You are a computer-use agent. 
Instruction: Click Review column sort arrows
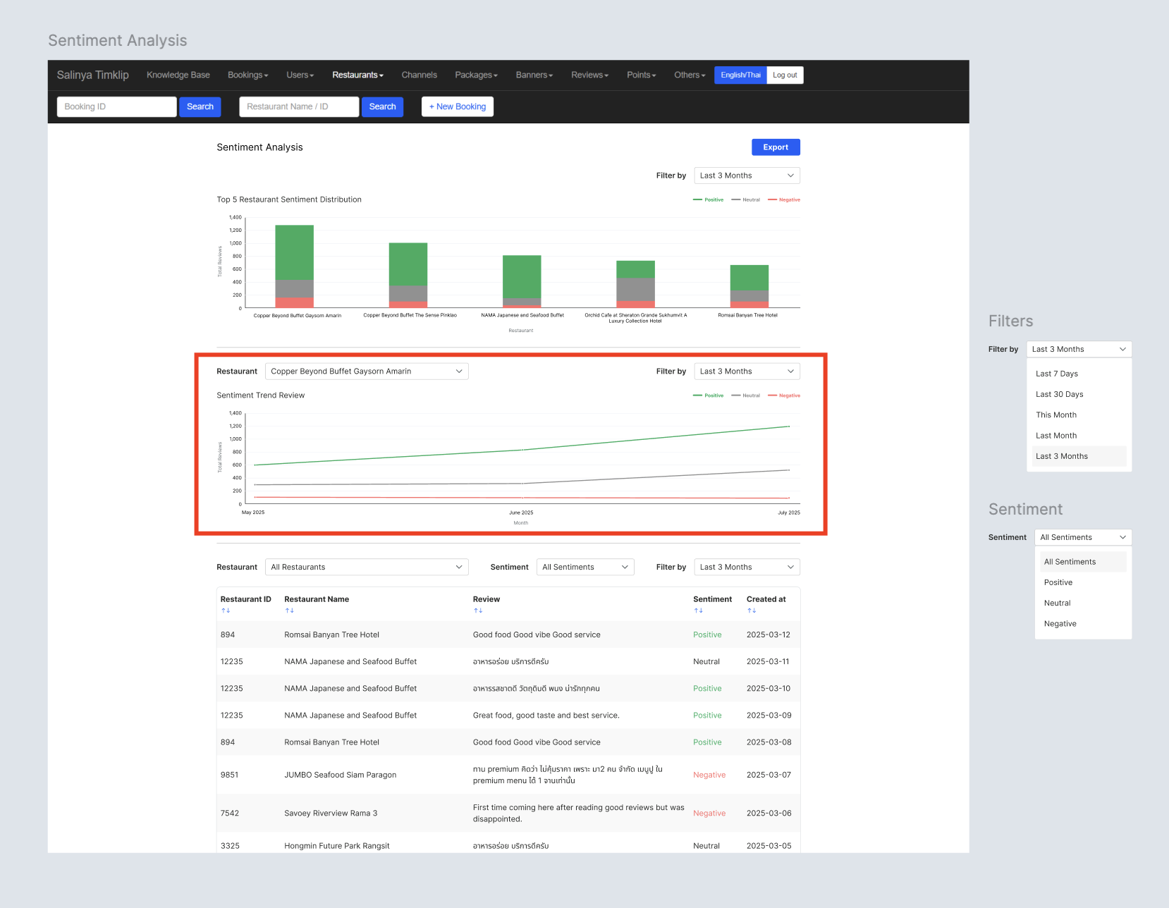[x=478, y=611]
